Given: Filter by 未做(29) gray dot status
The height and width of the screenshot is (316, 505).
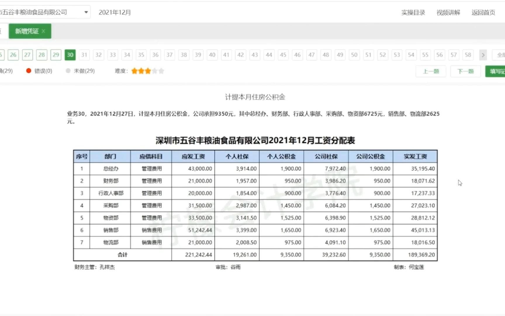Looking at the screenshot, I should 80,71.
